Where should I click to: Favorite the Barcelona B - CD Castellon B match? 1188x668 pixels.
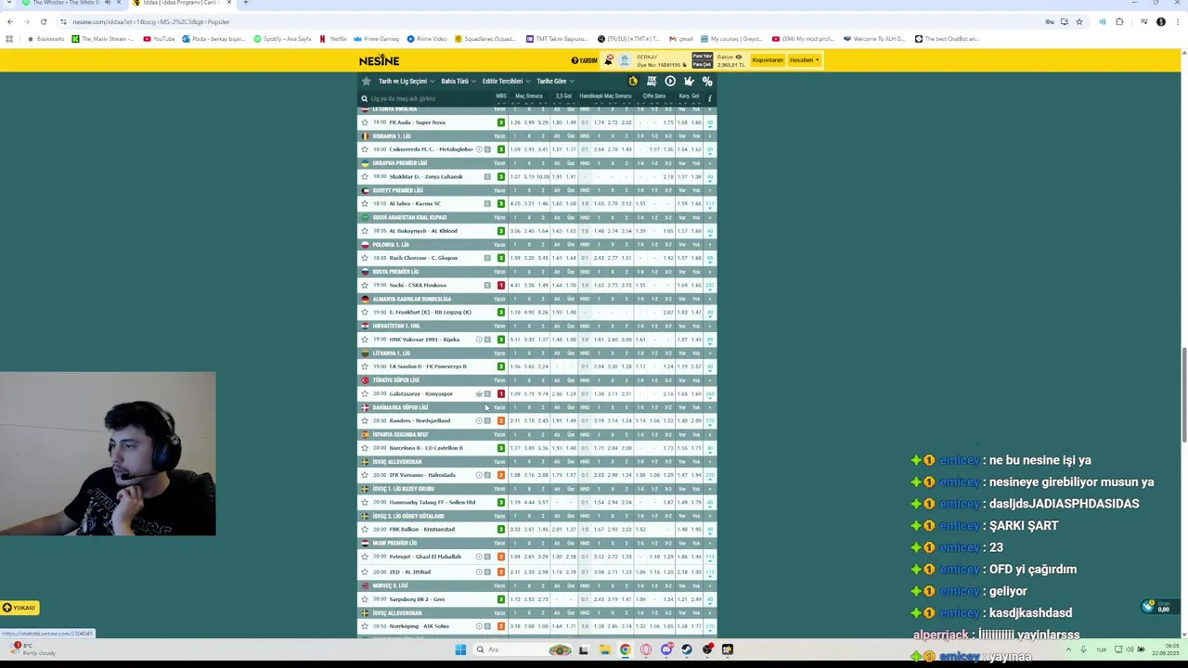click(x=365, y=448)
